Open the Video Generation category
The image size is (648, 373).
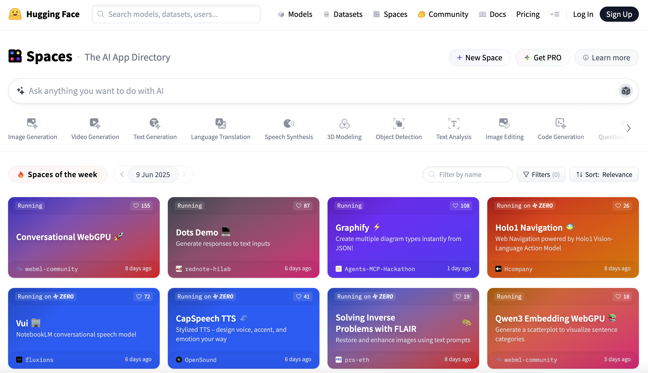pos(95,129)
